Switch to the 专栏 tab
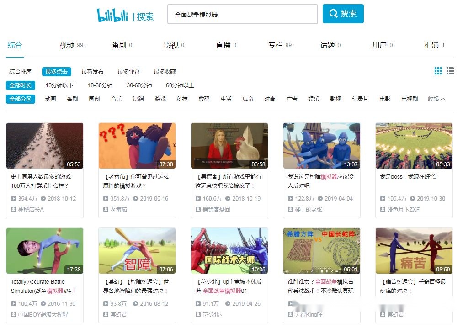 click(x=281, y=45)
